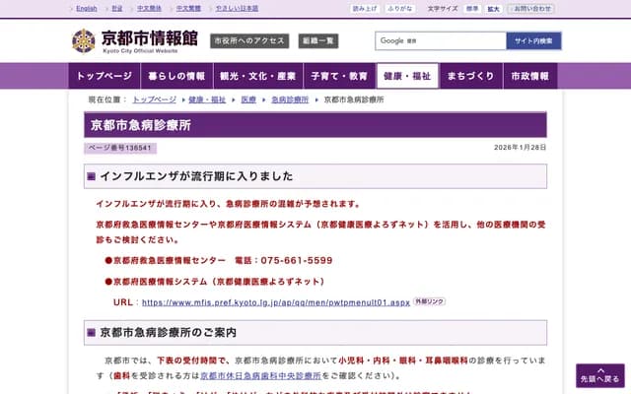631x394 pixels.
Task: Open the 組織一覧 organization list
Action: 317,41
